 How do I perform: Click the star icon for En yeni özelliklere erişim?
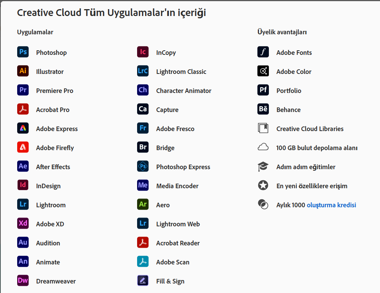(263, 186)
